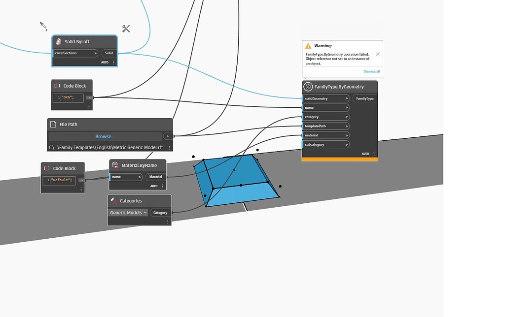Open the File Path node options menu
The height and width of the screenshot is (317, 505).
[170, 147]
